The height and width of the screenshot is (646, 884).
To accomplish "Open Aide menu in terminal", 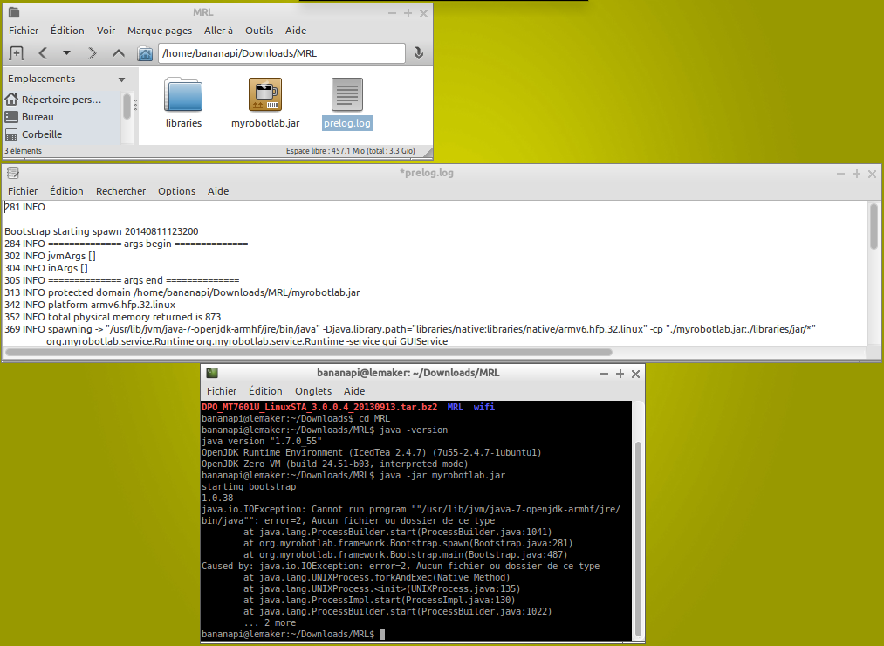I will pos(354,391).
